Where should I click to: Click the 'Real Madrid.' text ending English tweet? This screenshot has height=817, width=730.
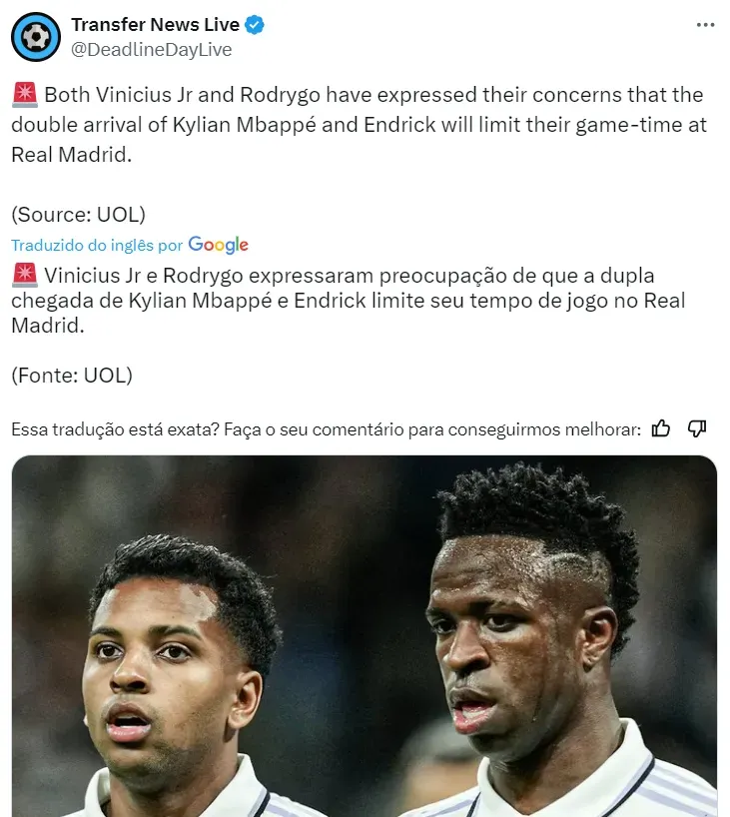[x=71, y=155]
